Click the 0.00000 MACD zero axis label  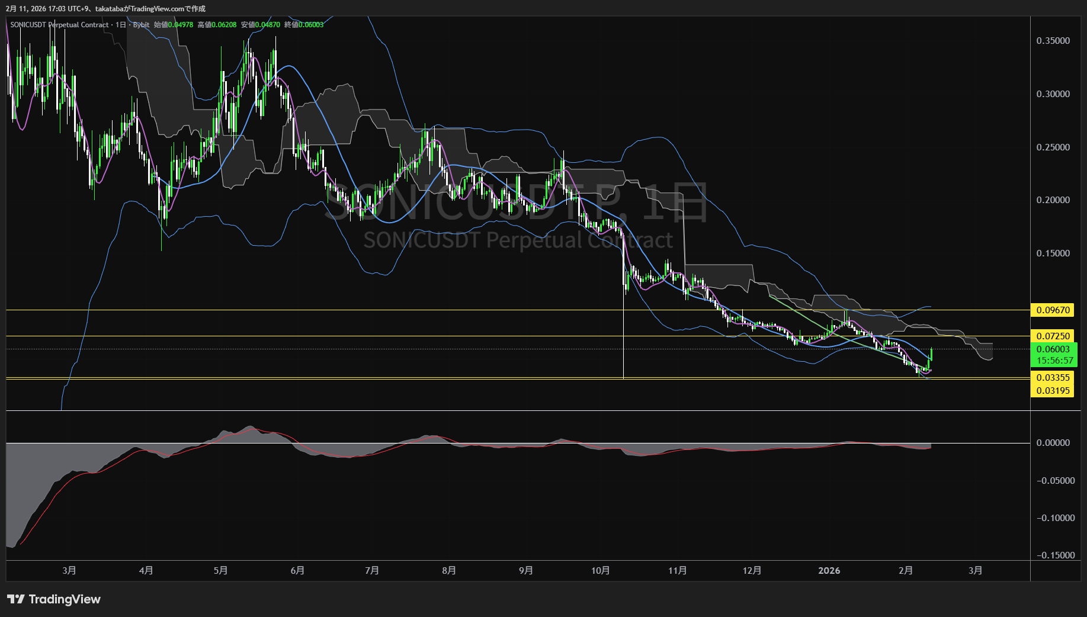click(x=1053, y=443)
